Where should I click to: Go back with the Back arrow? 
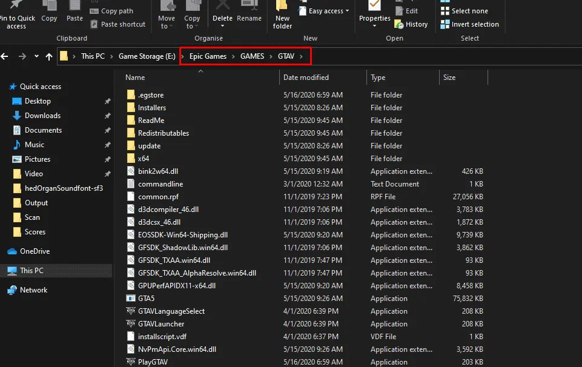pyautogui.click(x=4, y=56)
